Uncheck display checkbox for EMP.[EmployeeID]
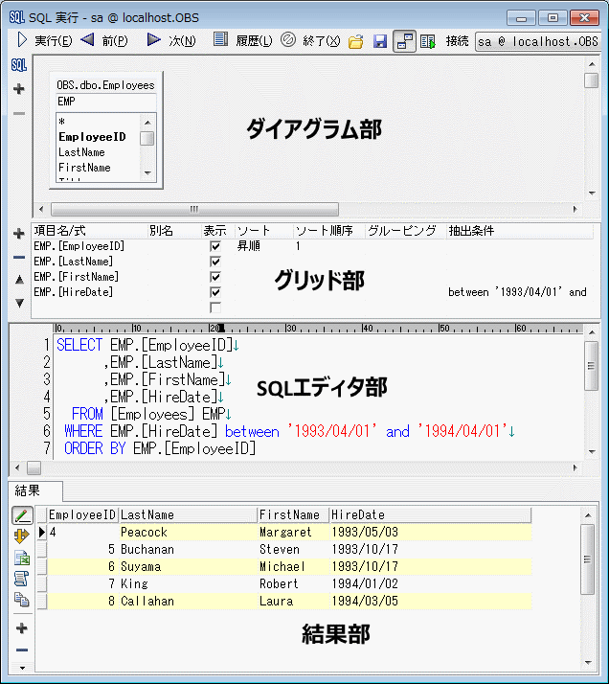 click(215, 246)
